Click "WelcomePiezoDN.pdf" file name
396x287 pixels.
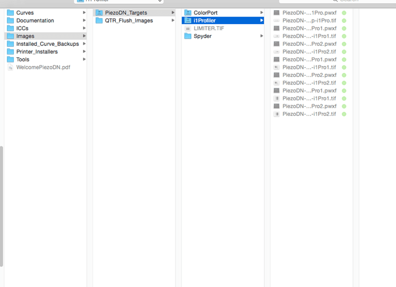pyautogui.click(x=43, y=68)
